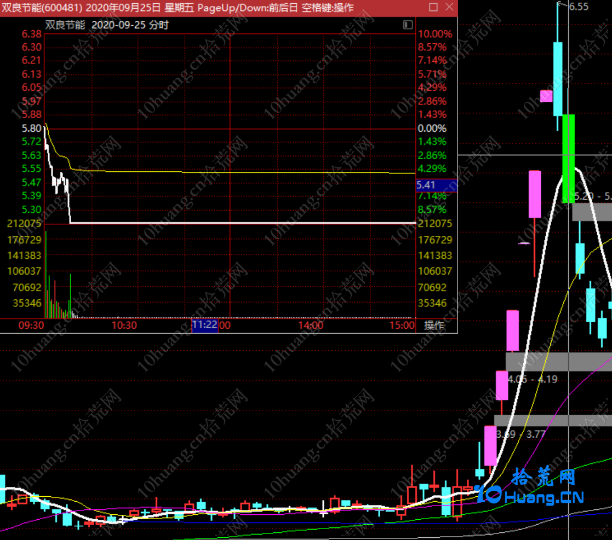The height and width of the screenshot is (540, 612).
Task: Click the 3.69 - 3.77 gap range label
Action: (521, 434)
